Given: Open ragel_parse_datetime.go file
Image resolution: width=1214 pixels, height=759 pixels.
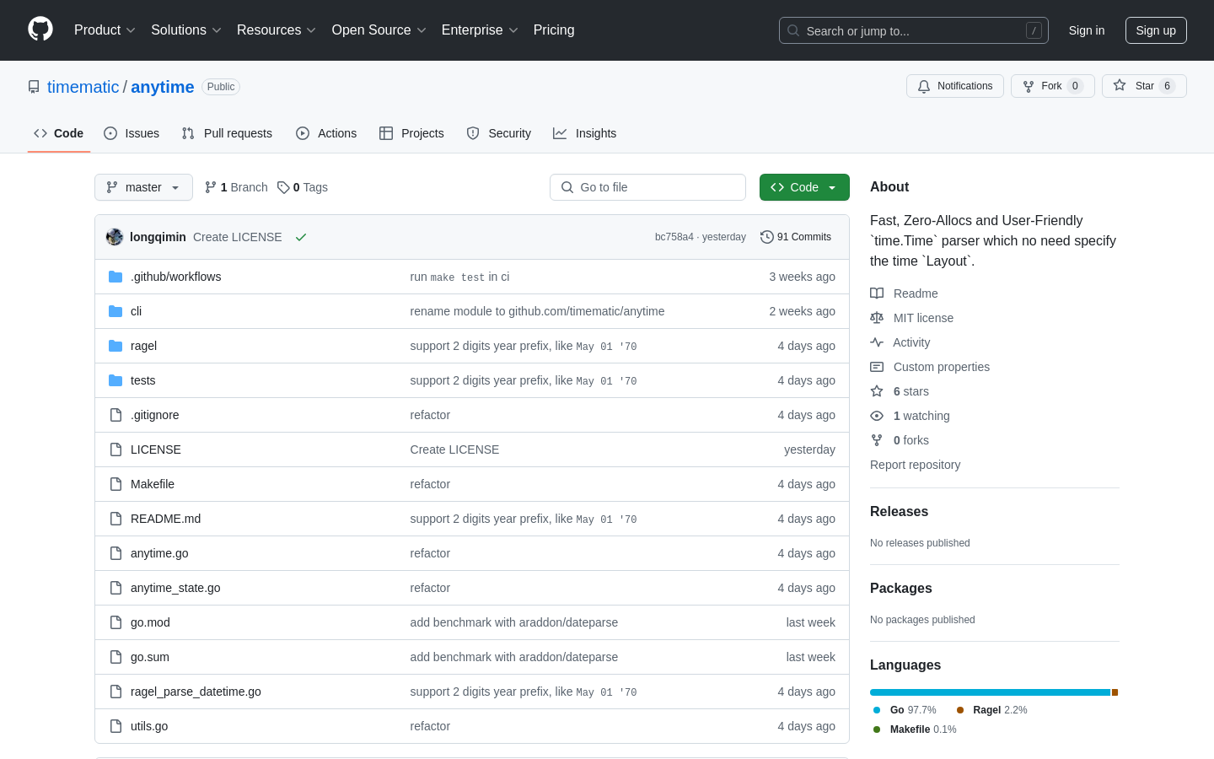Looking at the screenshot, I should point(196,692).
